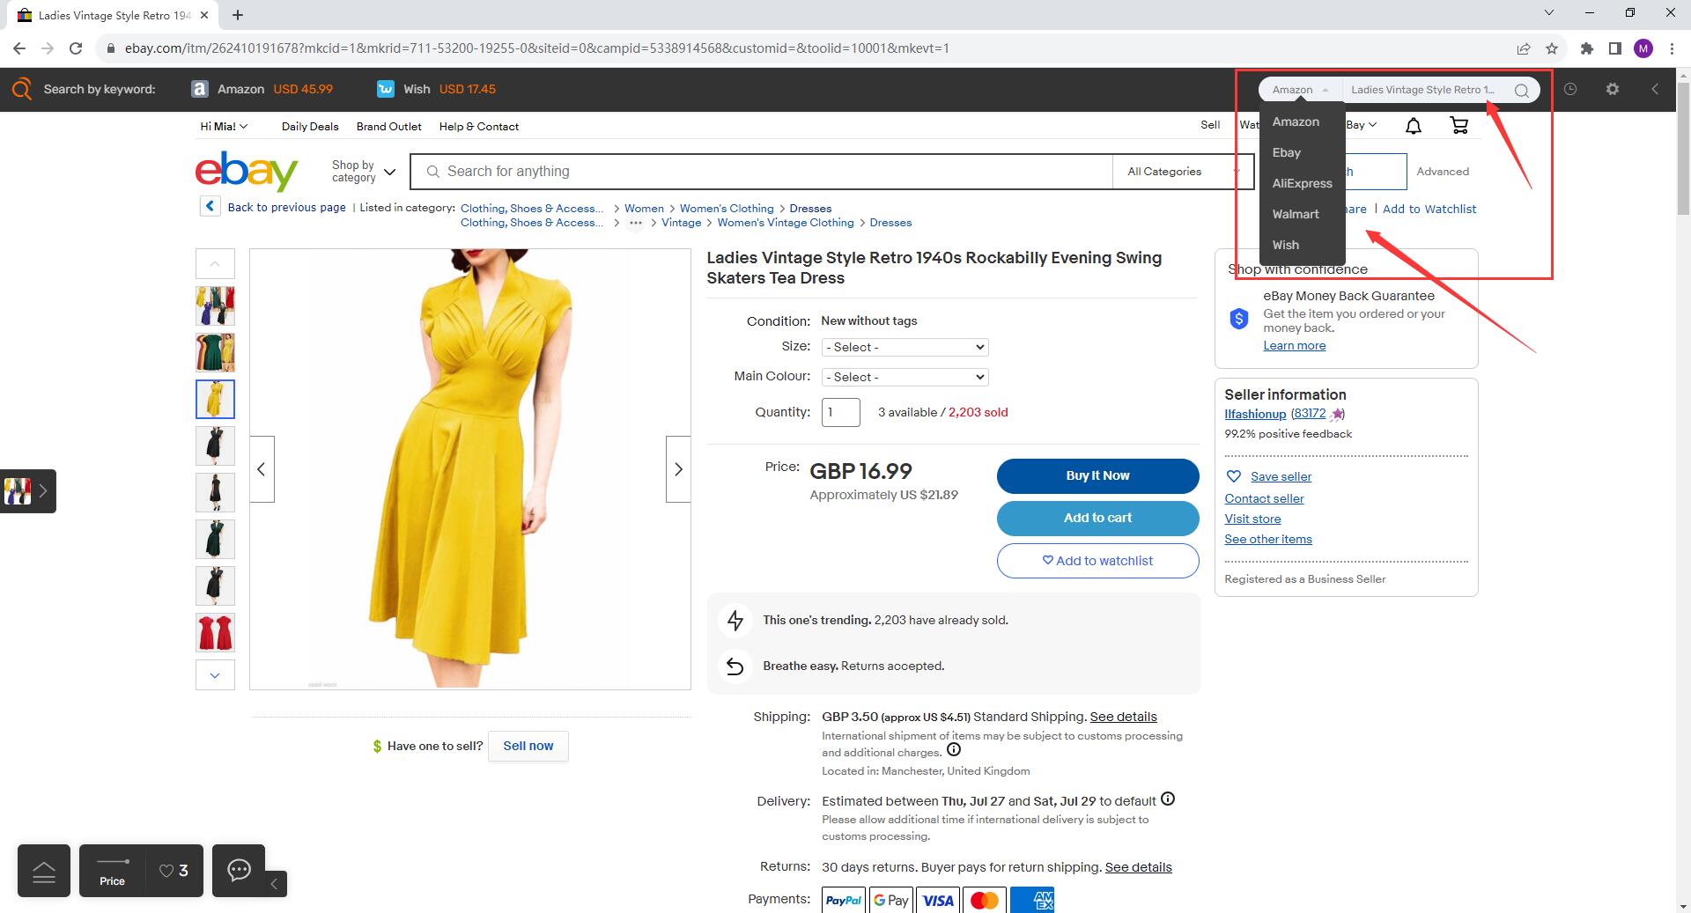The height and width of the screenshot is (913, 1691).
Task: Open the Amazon price comparison result
Action: 262,89
